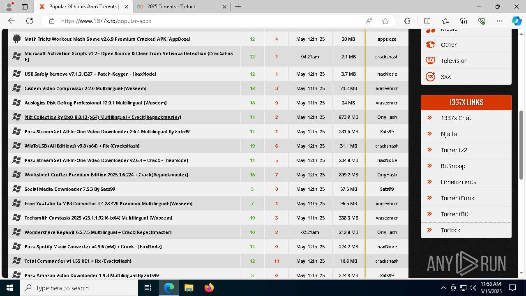This screenshot has height=296, width=526.
Task: Open a new tab with plus button
Action: tap(238, 7)
